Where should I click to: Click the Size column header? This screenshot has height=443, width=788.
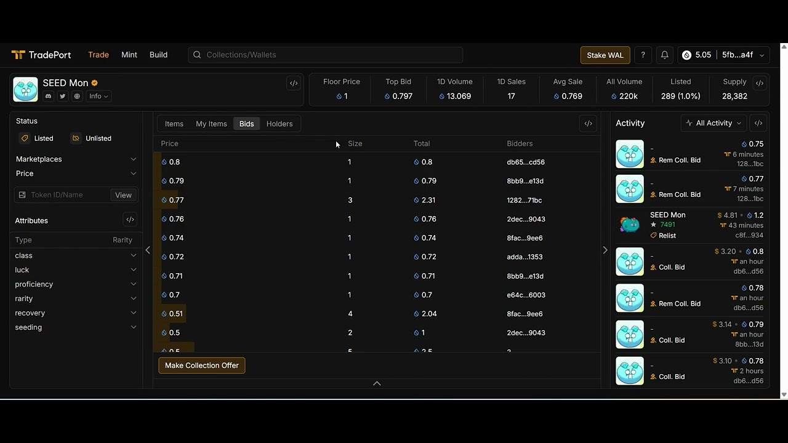355,143
